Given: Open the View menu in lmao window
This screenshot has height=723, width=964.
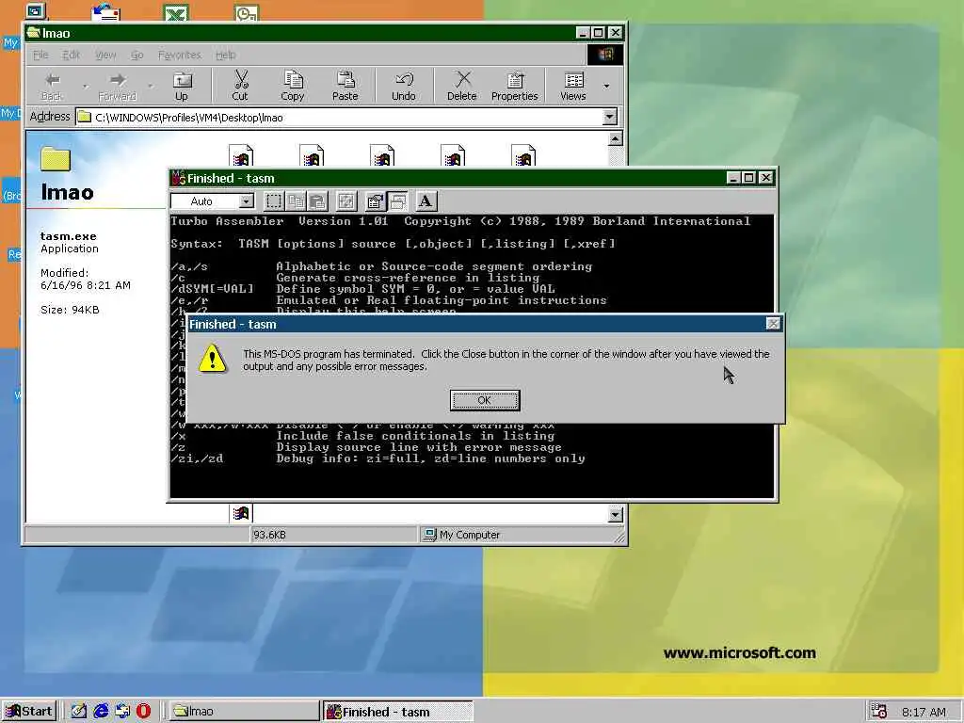Looking at the screenshot, I should click(x=105, y=55).
